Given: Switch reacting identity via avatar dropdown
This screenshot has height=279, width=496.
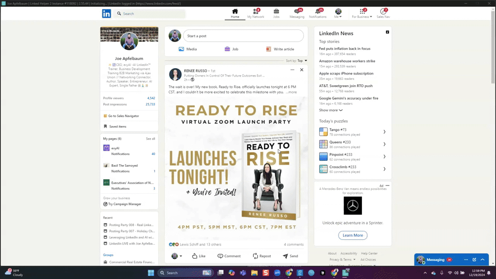Looking at the screenshot, I should click(176, 256).
